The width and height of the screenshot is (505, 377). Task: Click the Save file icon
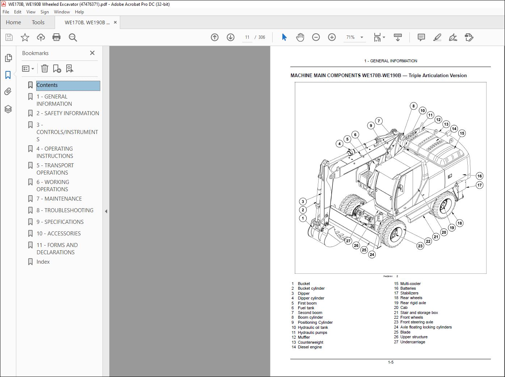[9, 37]
